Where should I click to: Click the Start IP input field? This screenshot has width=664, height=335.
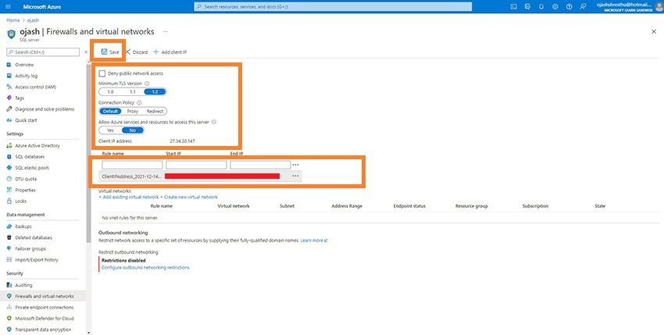[196, 165]
